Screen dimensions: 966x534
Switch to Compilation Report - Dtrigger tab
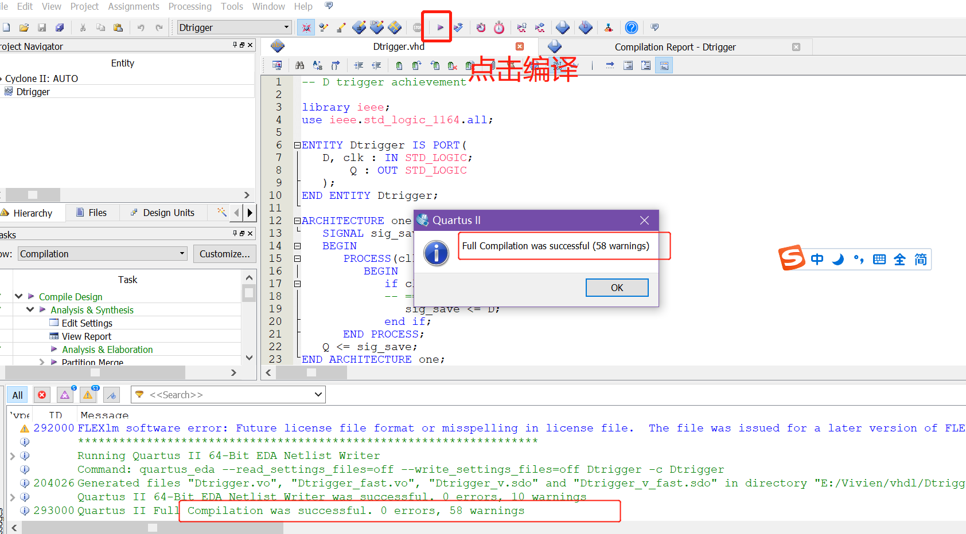(x=675, y=47)
